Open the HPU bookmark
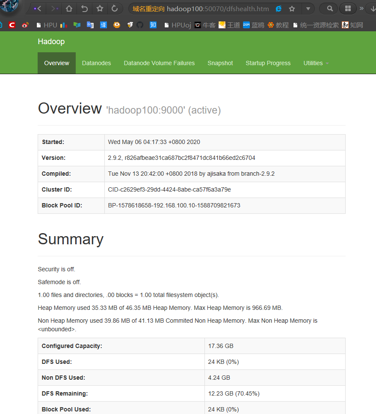The height and width of the screenshot is (414, 376). (x=47, y=25)
